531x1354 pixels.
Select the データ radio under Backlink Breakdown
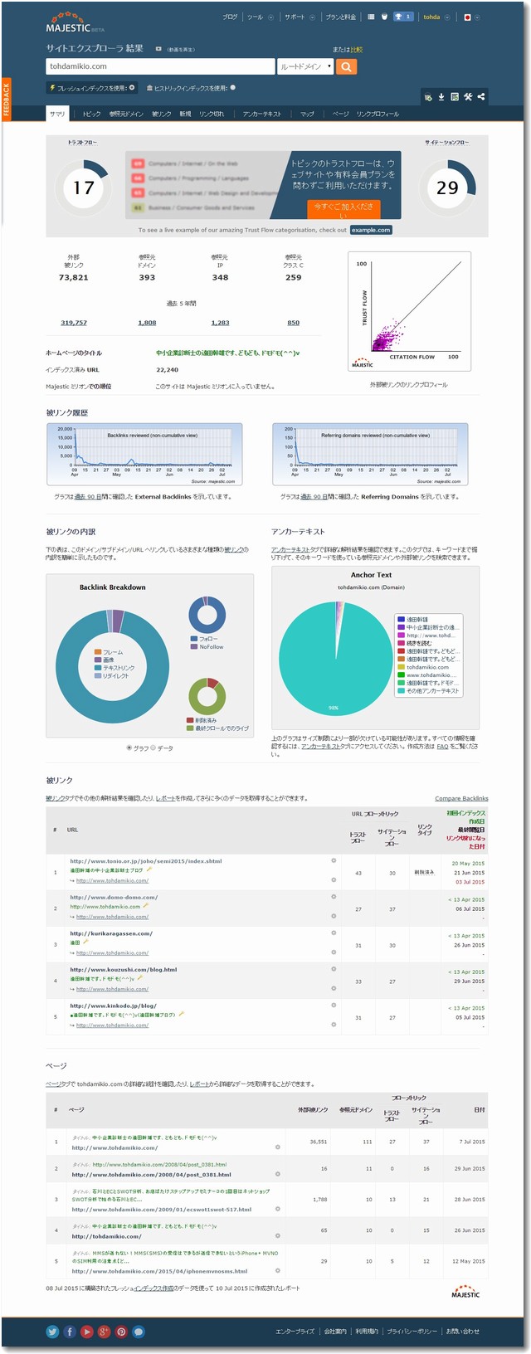click(x=153, y=748)
